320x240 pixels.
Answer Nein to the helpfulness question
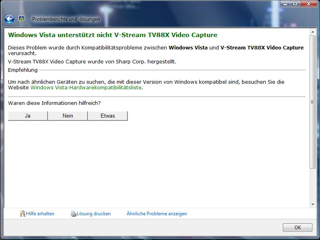pos(68,116)
